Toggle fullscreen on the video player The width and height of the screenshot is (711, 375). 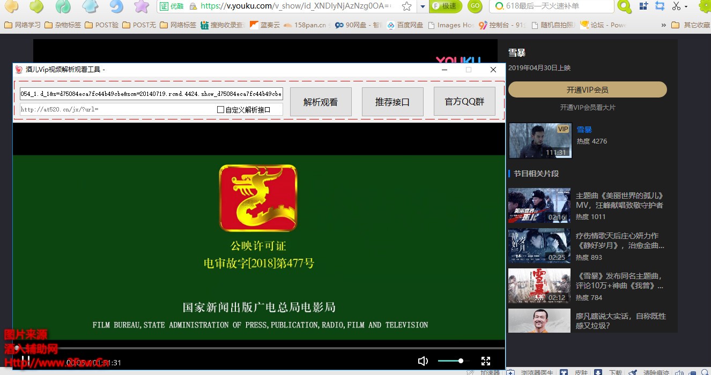click(486, 361)
